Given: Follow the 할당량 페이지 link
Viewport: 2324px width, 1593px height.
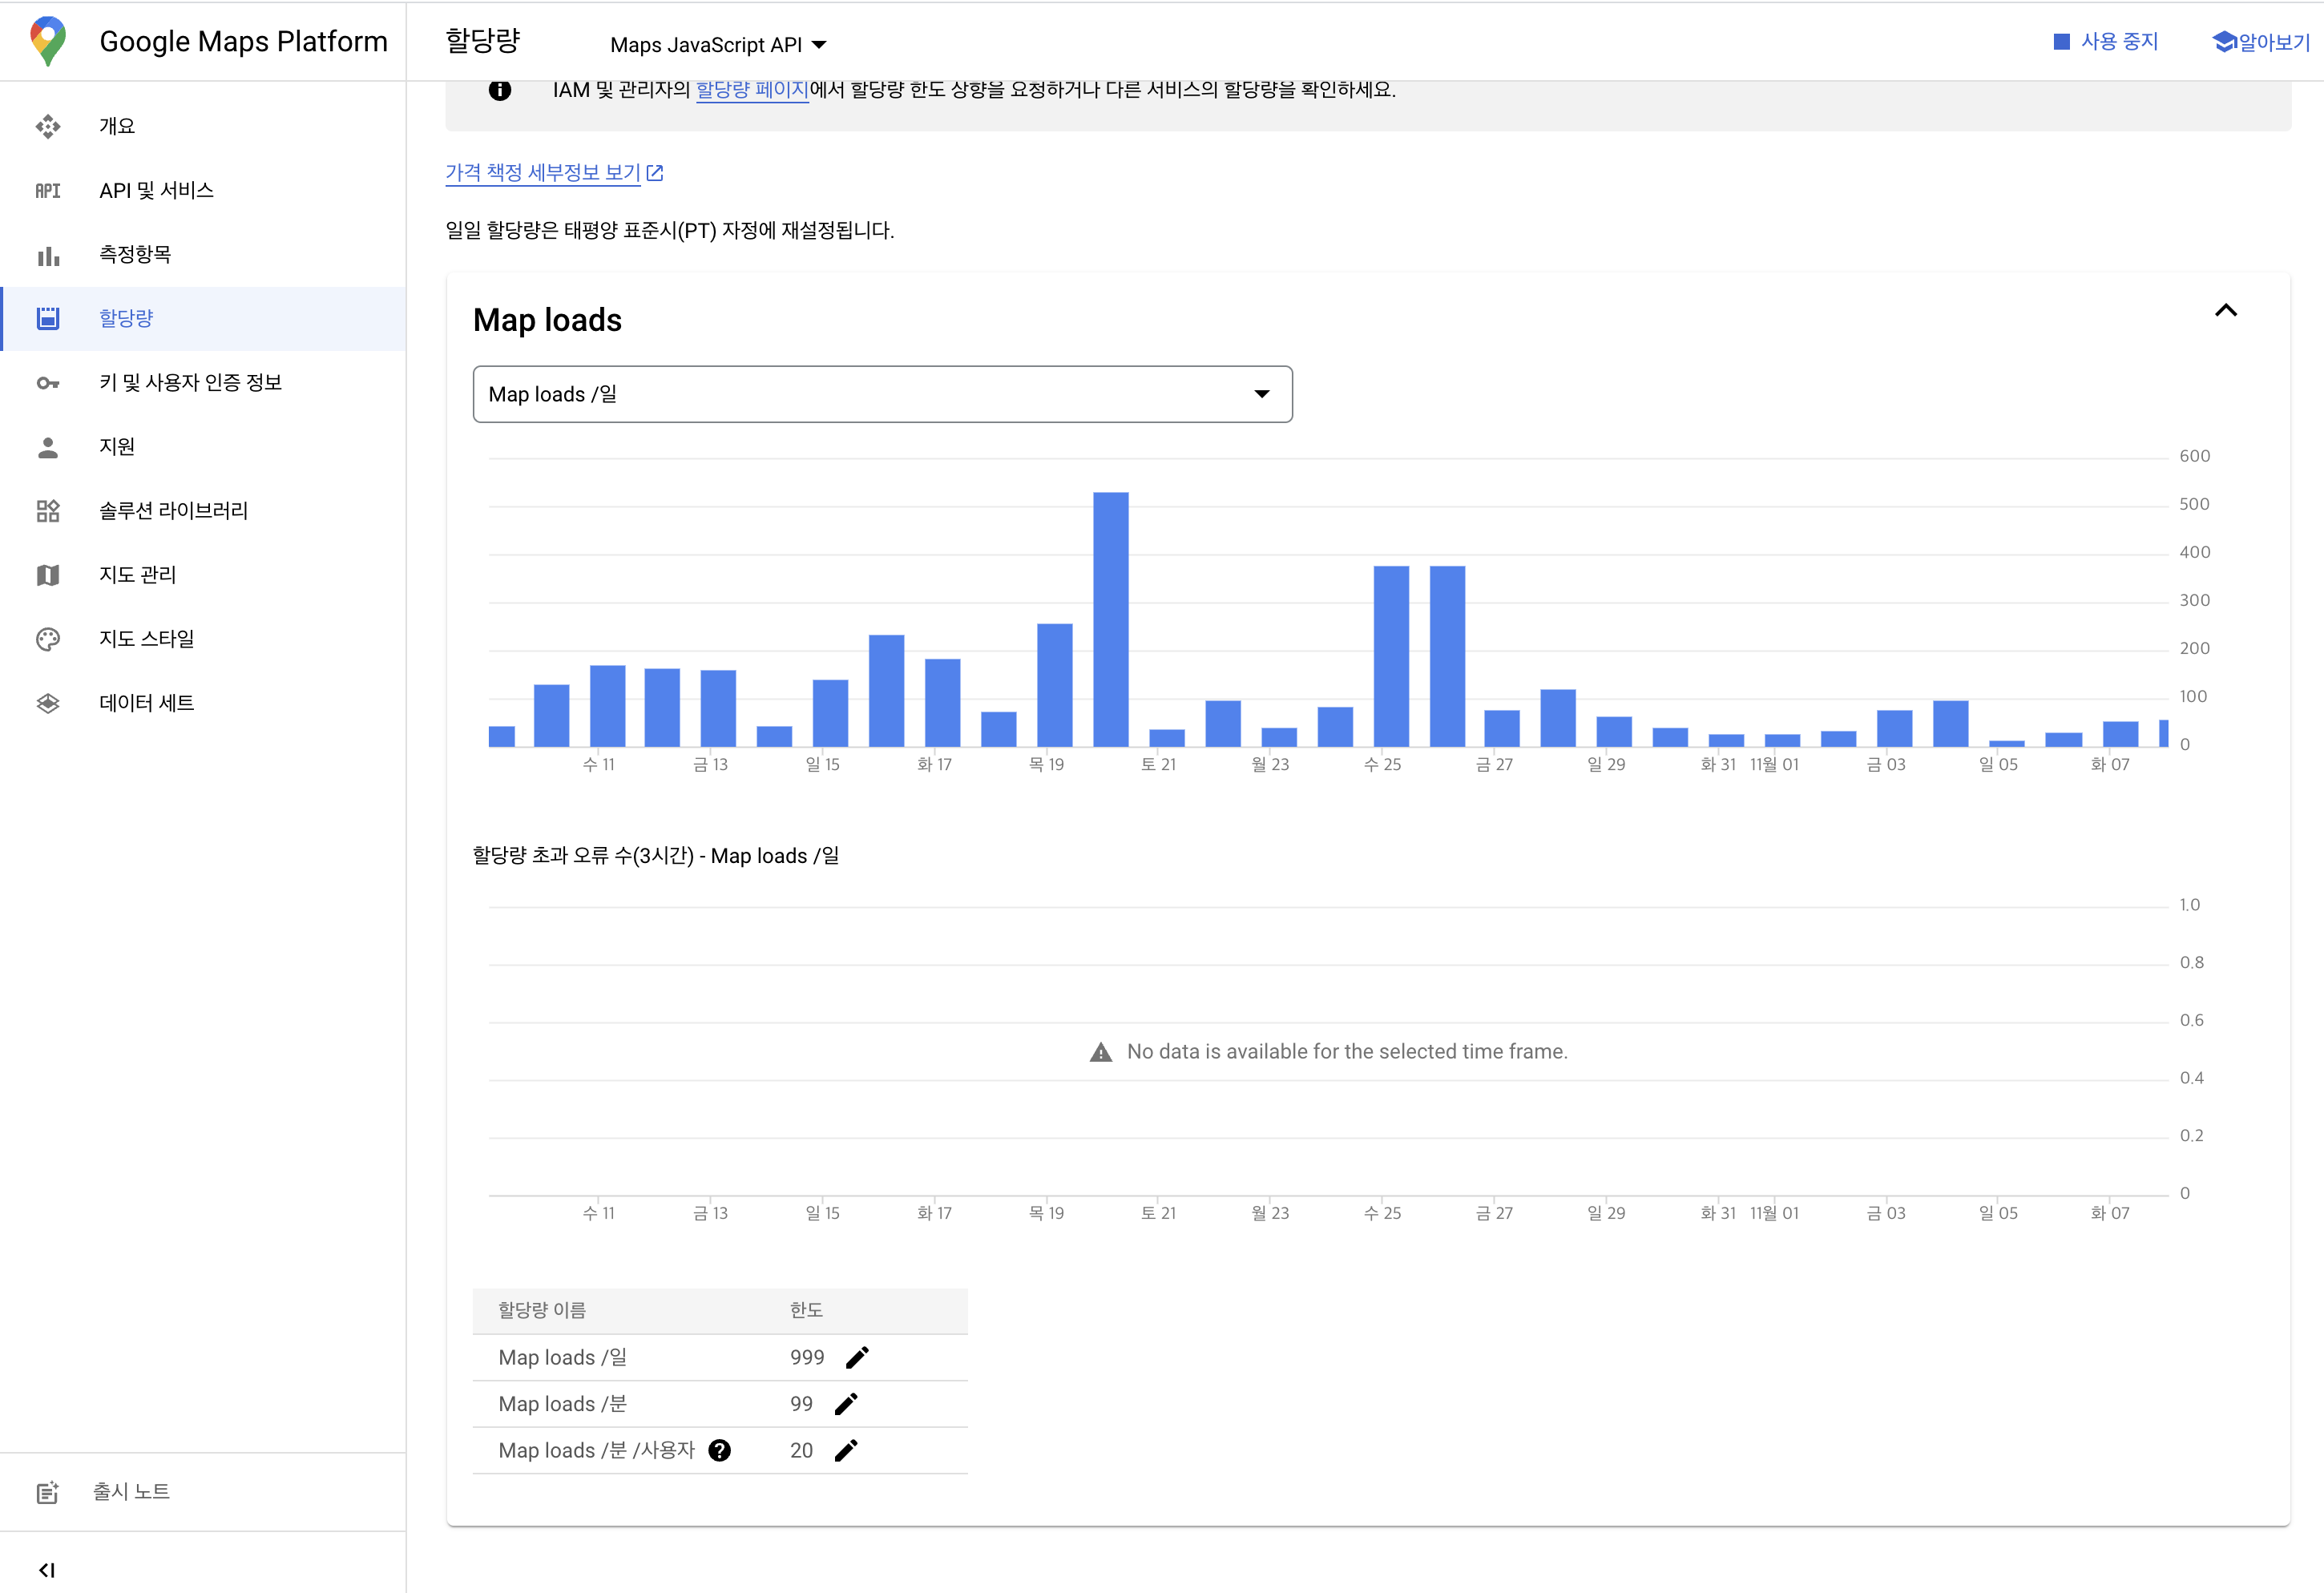Looking at the screenshot, I should [x=752, y=90].
